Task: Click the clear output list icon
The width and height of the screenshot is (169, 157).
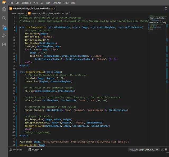Action: [x=162, y=150]
